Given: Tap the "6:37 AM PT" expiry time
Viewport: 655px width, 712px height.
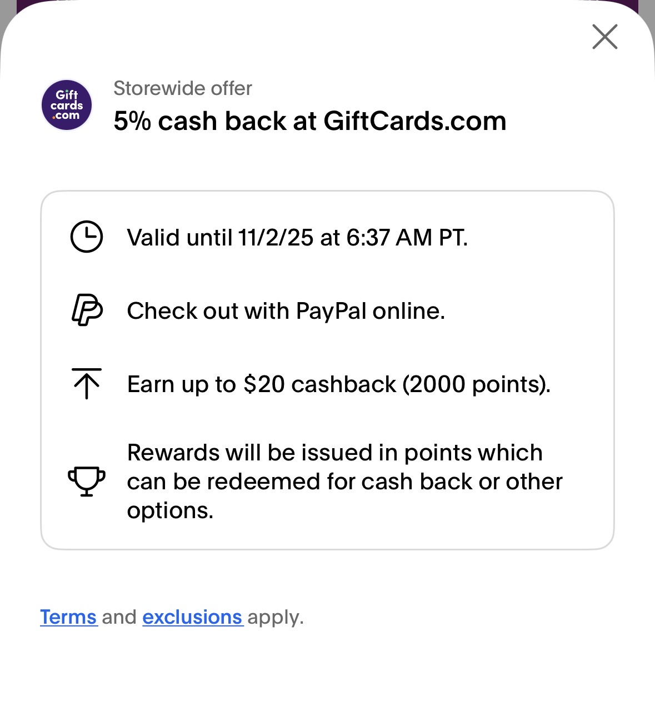Looking at the screenshot, I should coord(406,238).
